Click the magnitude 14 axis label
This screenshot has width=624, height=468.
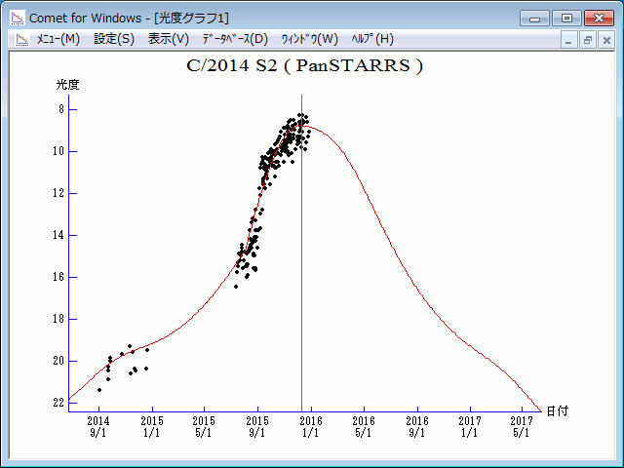(58, 235)
